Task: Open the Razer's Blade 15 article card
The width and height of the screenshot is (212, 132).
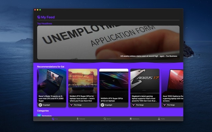Action: [52, 88]
